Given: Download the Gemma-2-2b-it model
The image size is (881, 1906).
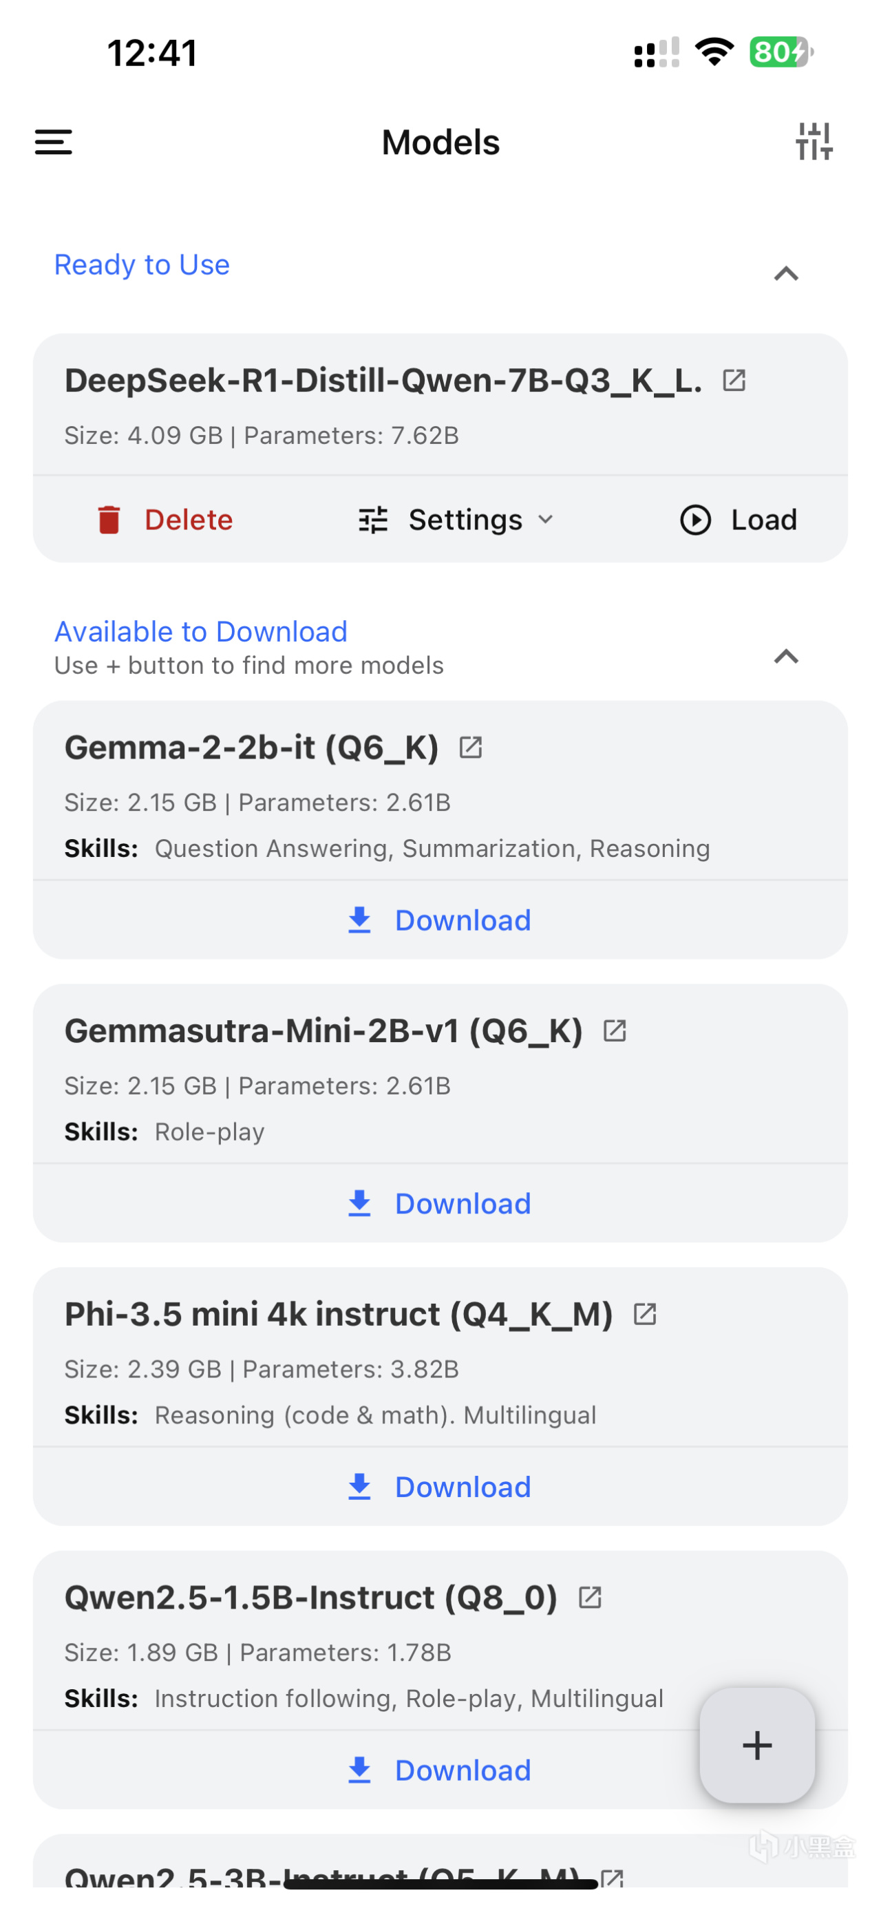Looking at the screenshot, I should click(440, 920).
